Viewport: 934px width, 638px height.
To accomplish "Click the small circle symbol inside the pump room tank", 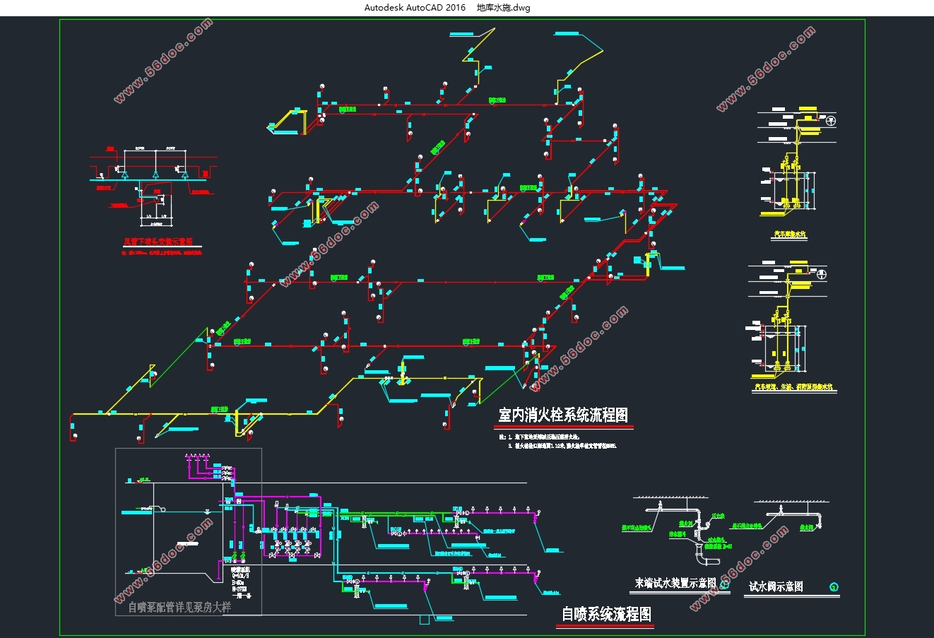I will [158, 509].
